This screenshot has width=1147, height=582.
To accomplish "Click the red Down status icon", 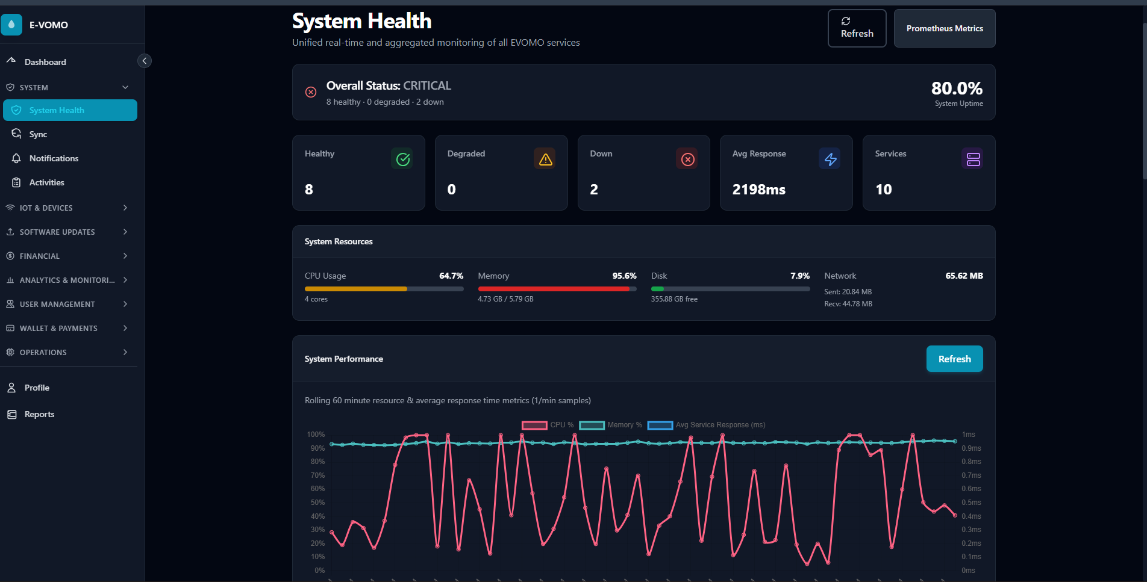I will 687,159.
